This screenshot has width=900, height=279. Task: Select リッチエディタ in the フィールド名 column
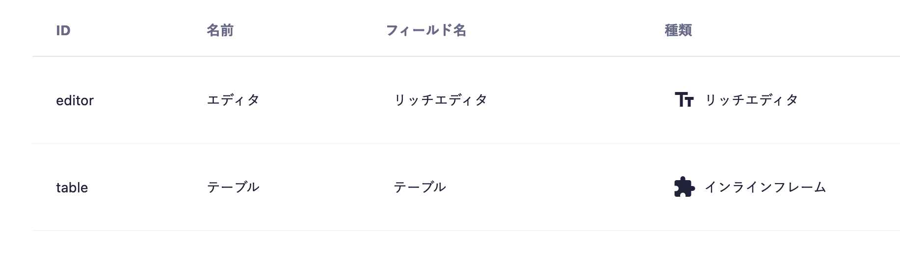pos(441,100)
